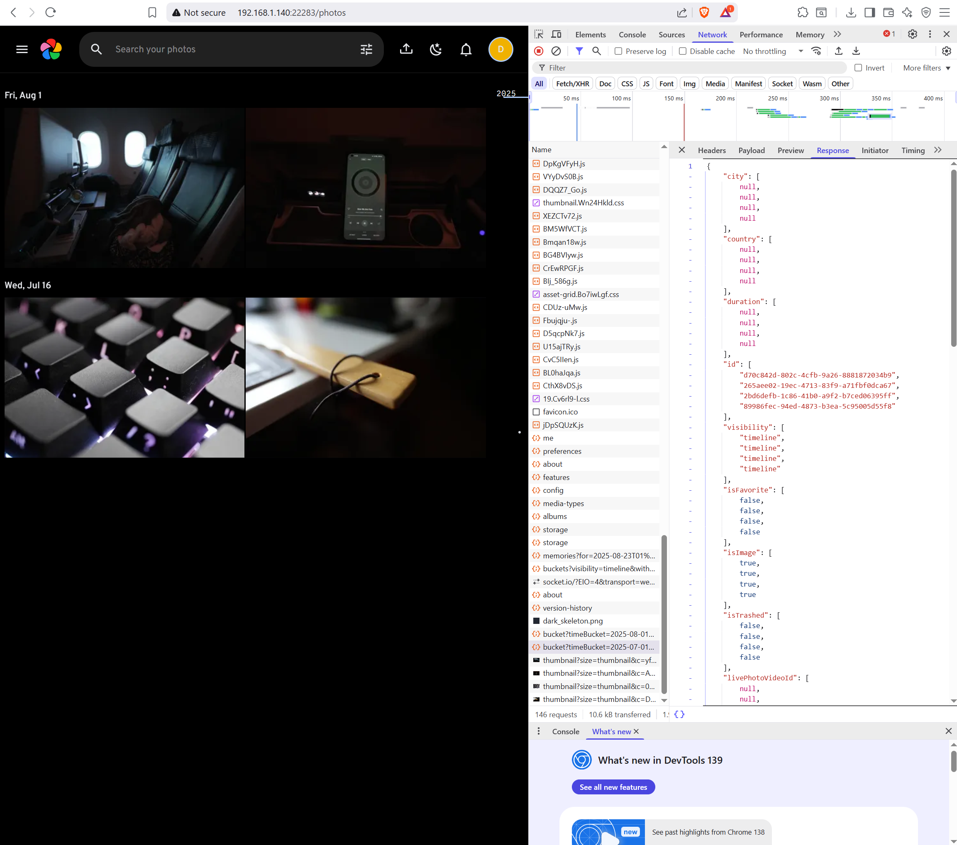Expand more DevTools tabs chevron
The width and height of the screenshot is (957, 845).
[837, 34]
